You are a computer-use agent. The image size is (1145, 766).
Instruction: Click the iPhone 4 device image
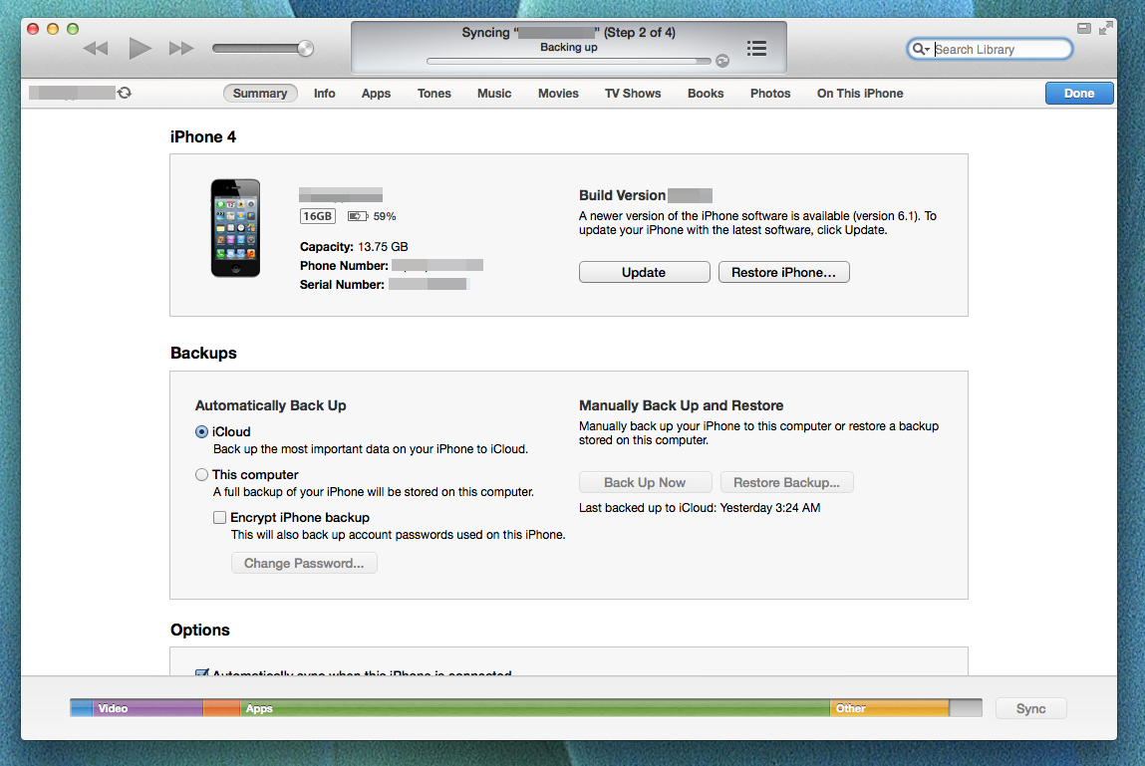tap(235, 228)
